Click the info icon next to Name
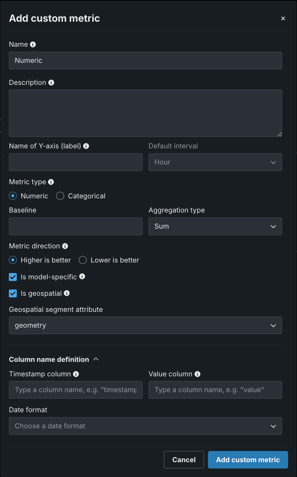Image resolution: width=297 pixels, height=477 pixels. (33, 44)
